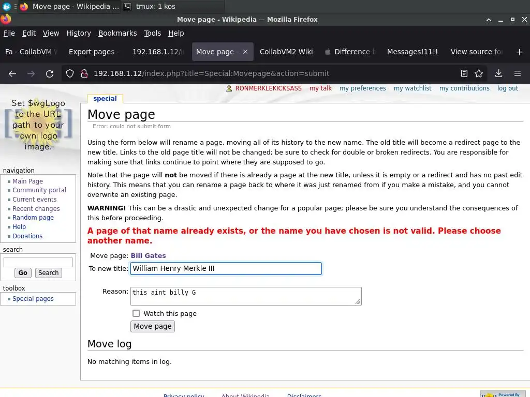Toggle reader view icon in address bar

click(x=464, y=73)
